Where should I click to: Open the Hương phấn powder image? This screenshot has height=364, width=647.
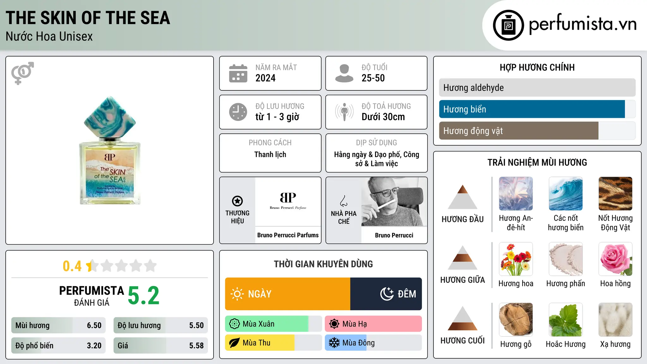pos(565,259)
